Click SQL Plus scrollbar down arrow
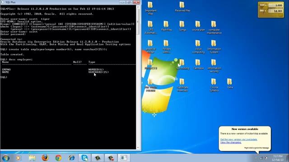 (138, 148)
